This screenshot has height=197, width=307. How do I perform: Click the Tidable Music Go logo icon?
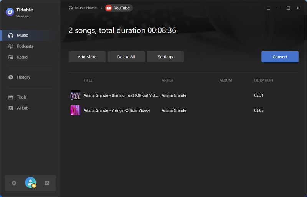tap(10, 12)
